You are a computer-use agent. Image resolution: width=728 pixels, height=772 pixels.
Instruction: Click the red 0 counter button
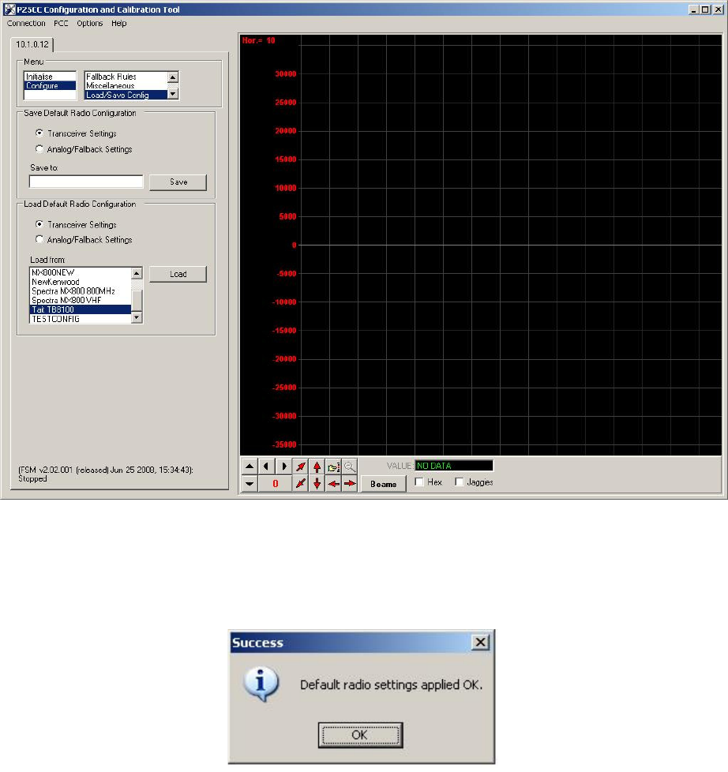tap(276, 483)
